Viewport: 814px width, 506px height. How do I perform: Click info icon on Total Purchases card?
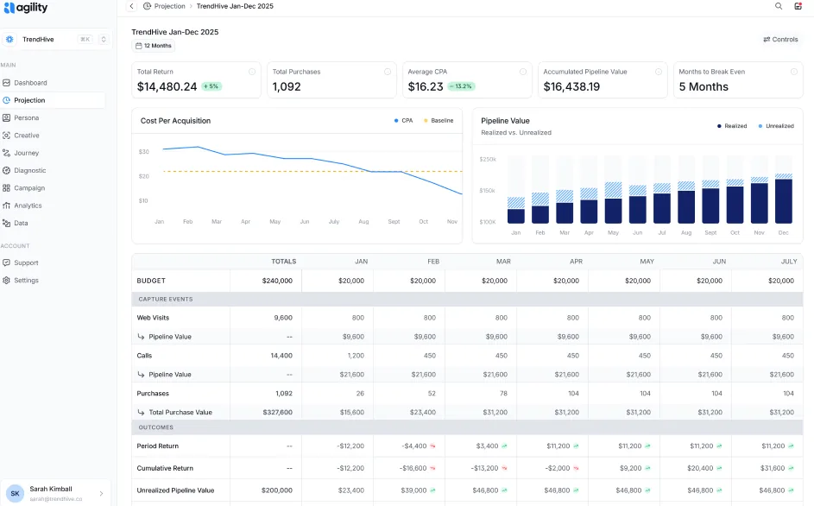pos(388,72)
